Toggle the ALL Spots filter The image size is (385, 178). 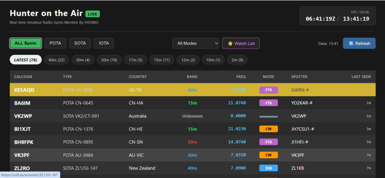[x=26, y=43]
